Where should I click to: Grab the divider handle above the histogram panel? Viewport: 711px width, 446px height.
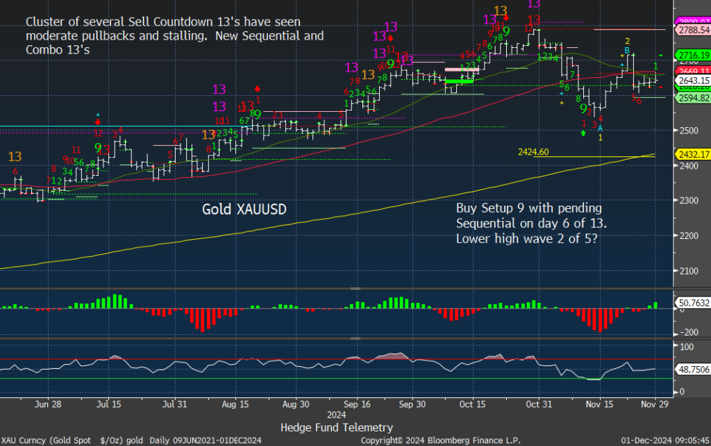(355, 288)
